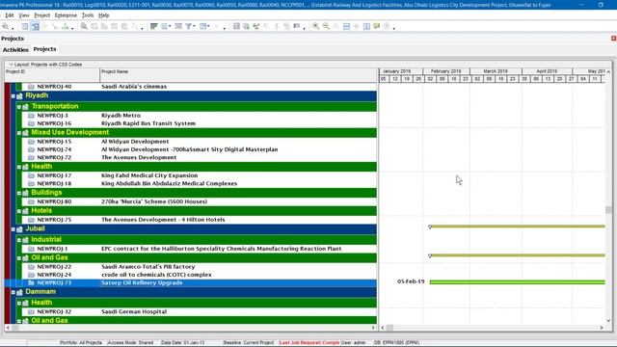The height and width of the screenshot is (347, 617).
Task: Collapse the Industrial group
Action: click(19, 240)
